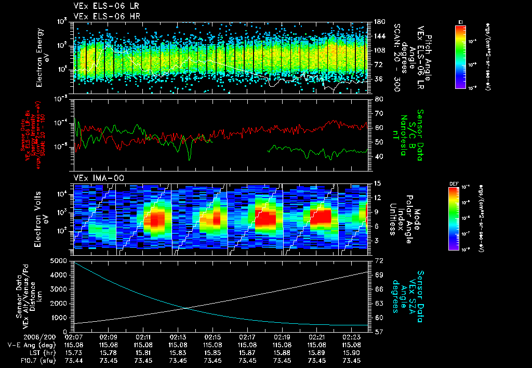Image resolution: width=532 pixels, height=368 pixels.
Task: Select the 'VEx IMA-00' panel title
Action: tap(99, 178)
